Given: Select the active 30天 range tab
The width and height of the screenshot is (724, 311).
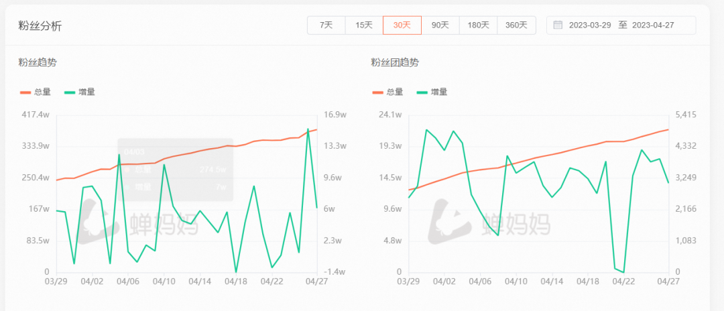Looking at the screenshot, I should (x=402, y=25).
